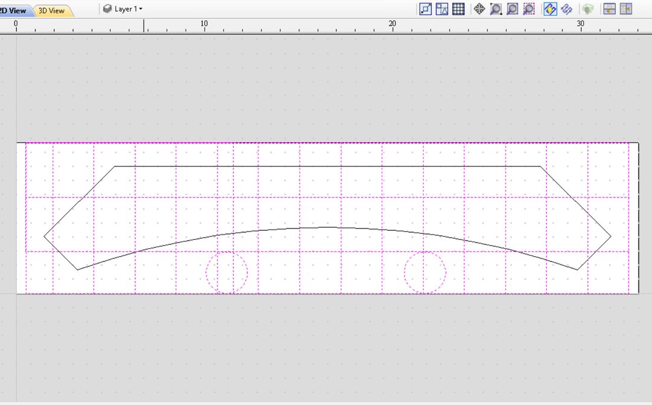Click the layers stack icon beside Layer 1

click(x=107, y=8)
